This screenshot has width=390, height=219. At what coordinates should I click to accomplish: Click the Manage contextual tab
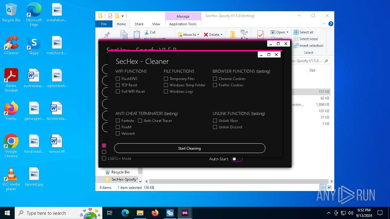(x=183, y=16)
